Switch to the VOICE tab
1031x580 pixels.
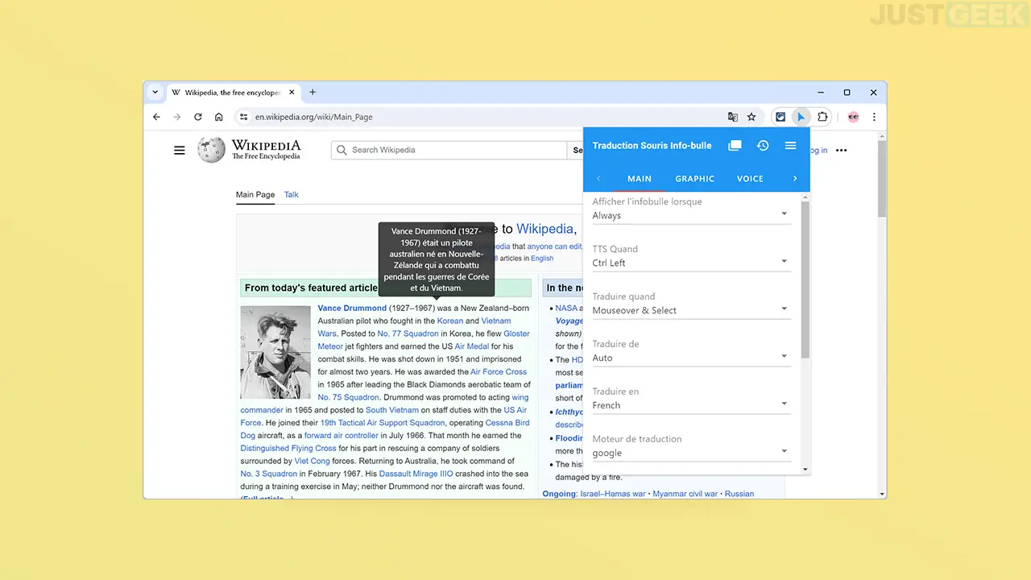(750, 179)
